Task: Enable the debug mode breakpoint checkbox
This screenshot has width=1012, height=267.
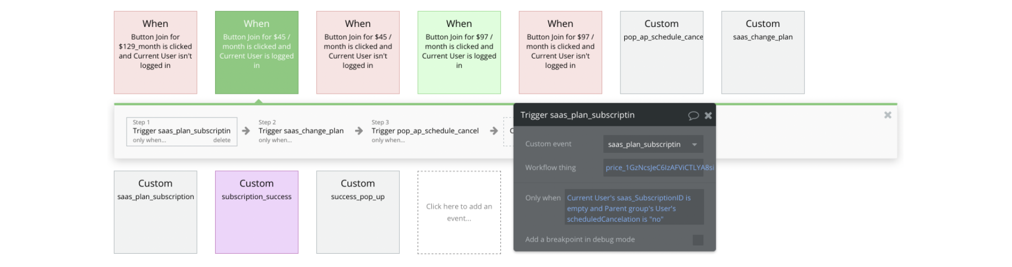Action: coord(698,240)
